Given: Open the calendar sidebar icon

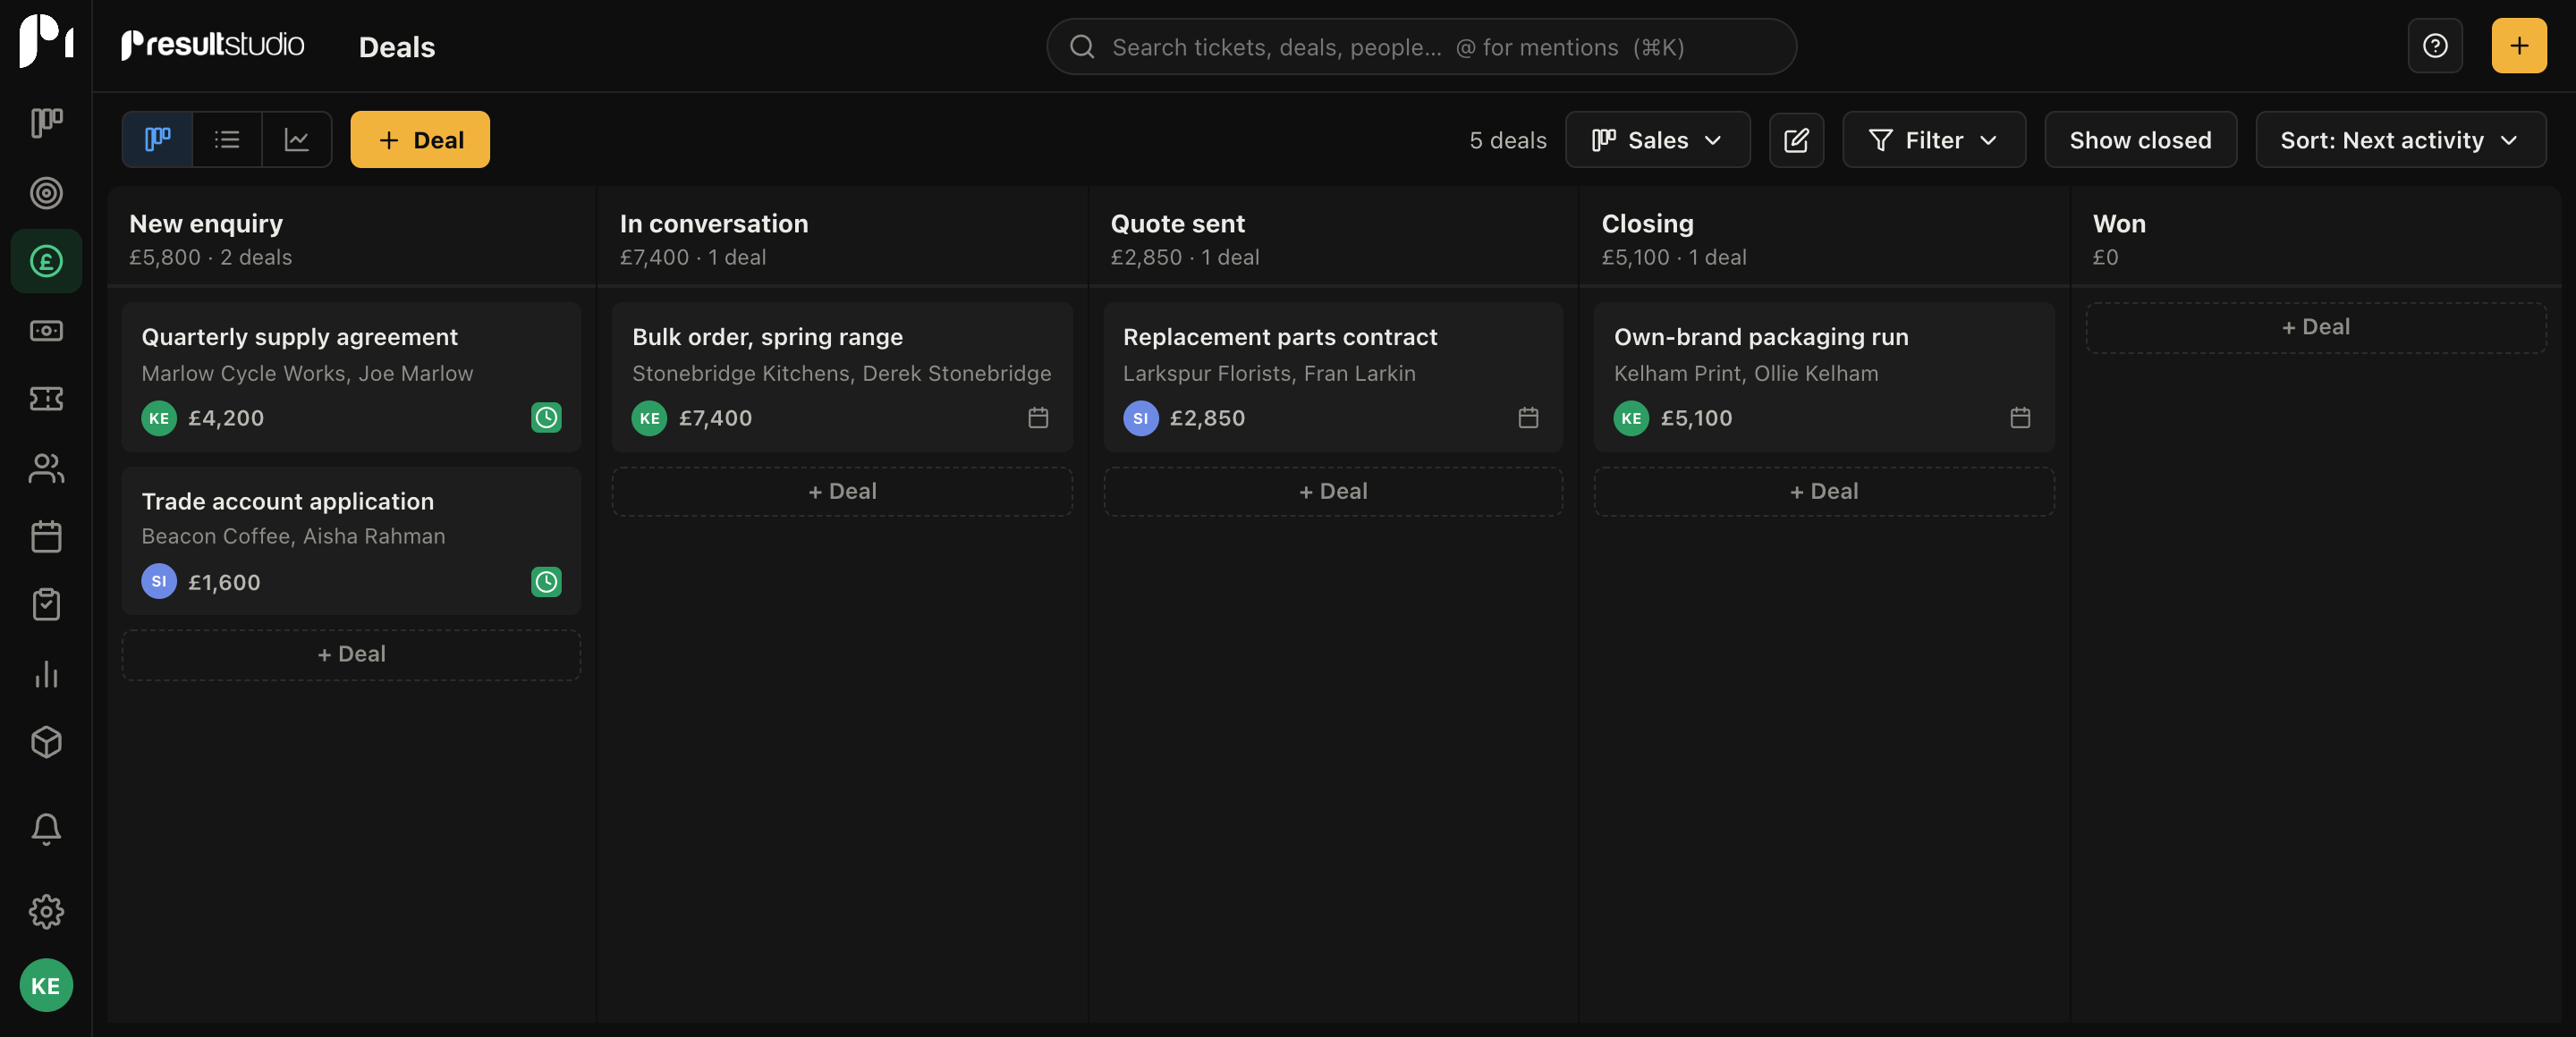Looking at the screenshot, I should (x=46, y=536).
